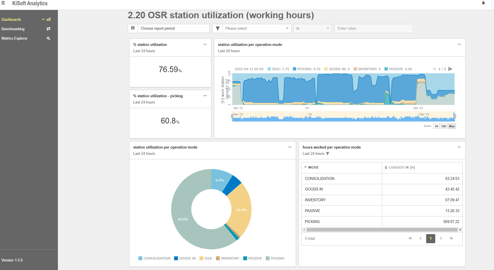Open options menu of hours worked table card

coord(459,147)
